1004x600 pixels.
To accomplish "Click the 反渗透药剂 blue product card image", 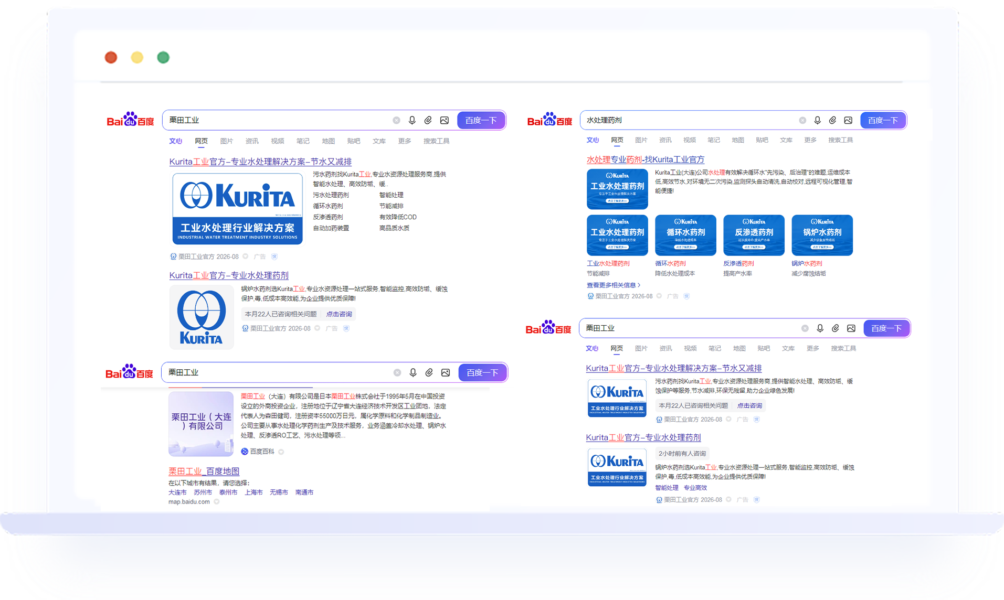I will tap(754, 235).
